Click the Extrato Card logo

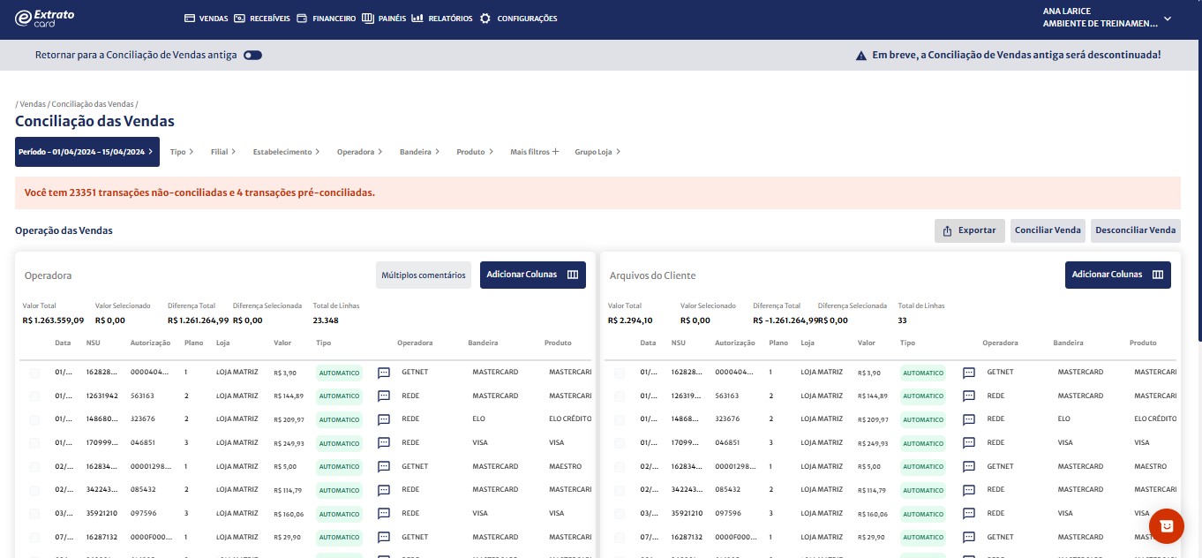45,18
